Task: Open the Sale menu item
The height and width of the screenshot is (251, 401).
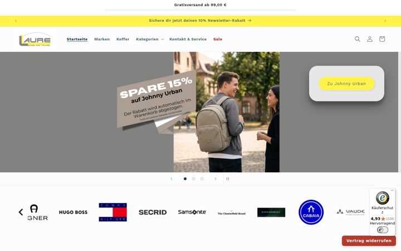Action: (x=218, y=39)
